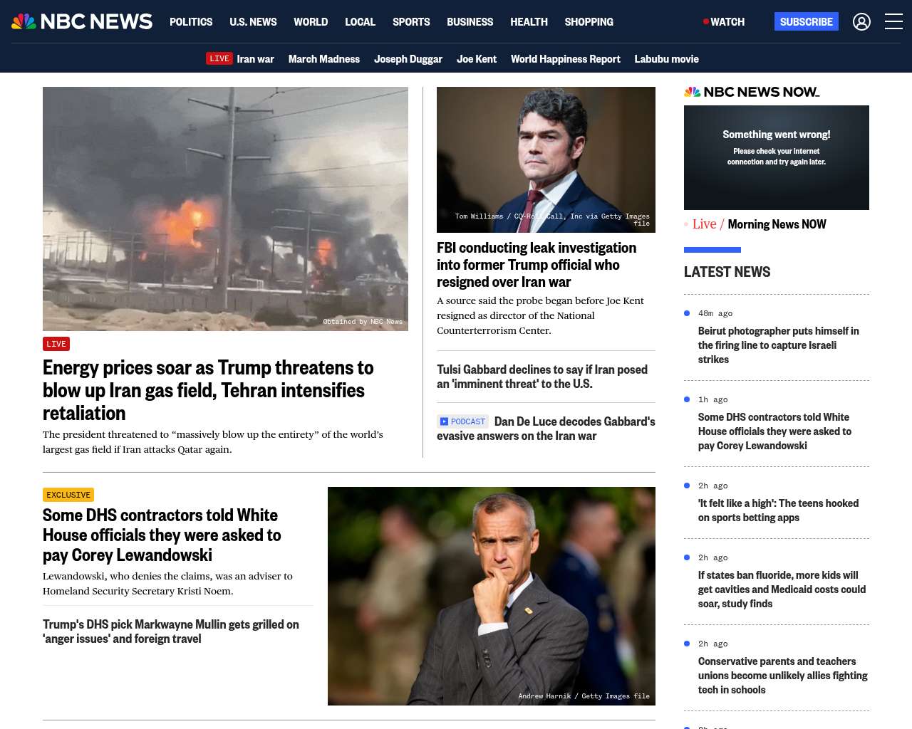This screenshot has height=729, width=912.
Task: Click the Watch live link
Action: (724, 22)
